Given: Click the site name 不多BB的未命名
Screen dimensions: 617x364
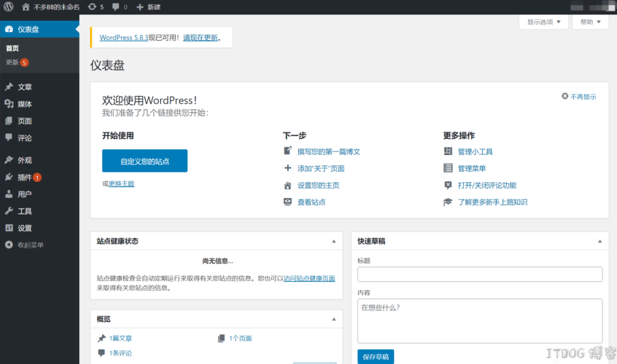Looking at the screenshot, I should pos(56,7).
